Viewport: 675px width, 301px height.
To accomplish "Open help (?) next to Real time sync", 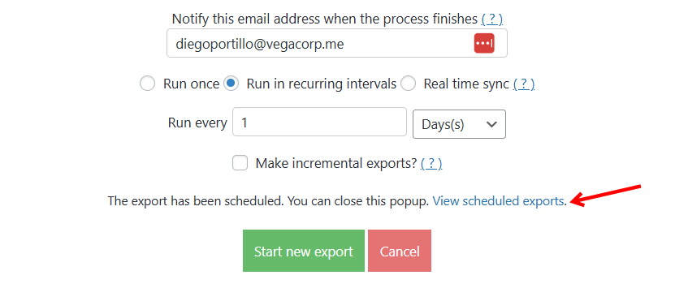I will tap(524, 84).
